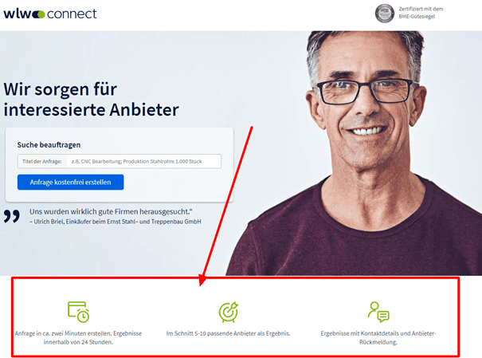Image resolution: width=482 pixels, height=358 pixels.
Task: Click the calendar clock icon
Action: [78, 312]
